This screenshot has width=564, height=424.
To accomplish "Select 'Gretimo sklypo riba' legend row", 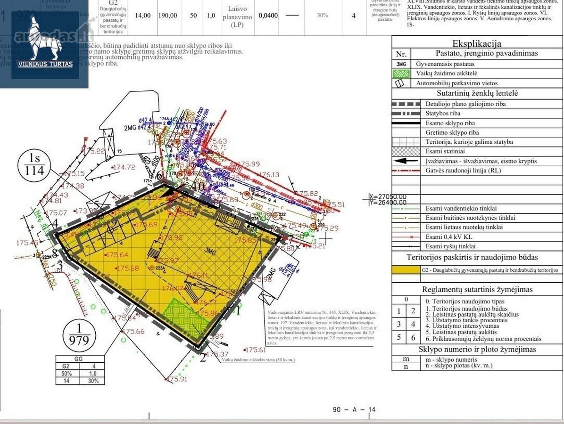I will pyautogui.click(x=477, y=132).
